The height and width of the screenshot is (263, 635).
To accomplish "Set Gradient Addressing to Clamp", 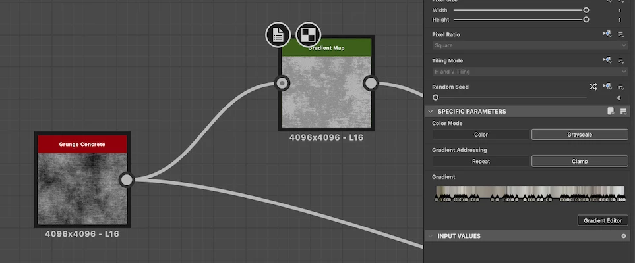I will pos(580,161).
